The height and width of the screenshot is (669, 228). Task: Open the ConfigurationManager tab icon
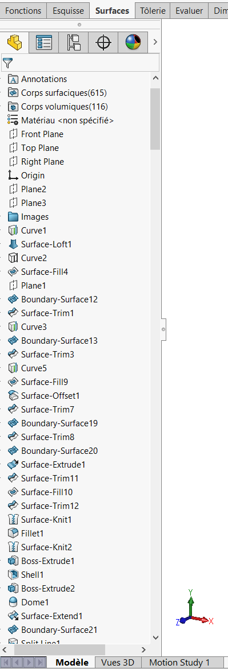[x=74, y=42]
